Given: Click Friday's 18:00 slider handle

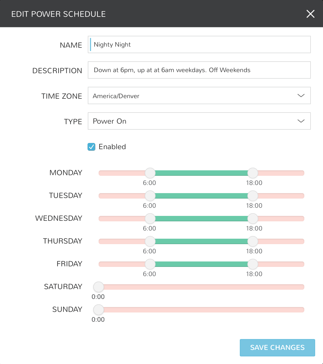Looking at the screenshot, I should click(x=253, y=264).
